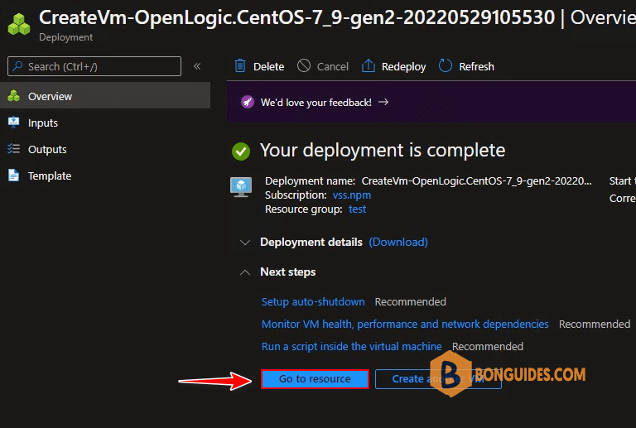Viewport: 636px width, 428px height.
Task: Open the Template menu item
Action: click(105, 176)
